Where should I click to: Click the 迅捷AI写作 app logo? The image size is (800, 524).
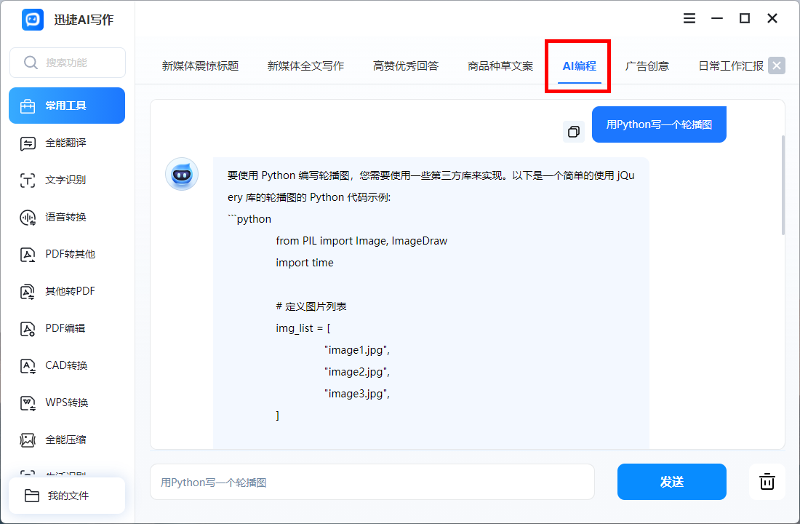tap(33, 20)
